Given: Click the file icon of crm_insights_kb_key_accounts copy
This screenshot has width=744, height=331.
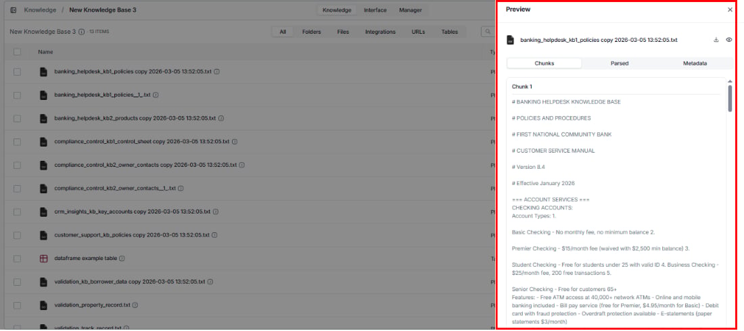Looking at the screenshot, I should pyautogui.click(x=44, y=212).
